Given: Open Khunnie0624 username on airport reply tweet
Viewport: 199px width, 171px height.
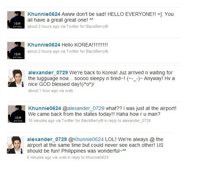Looking at the screenshot, I should pos(45,108).
